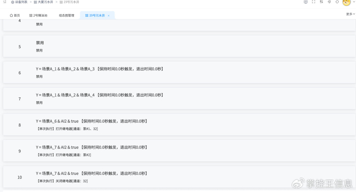Click the tag icon in header
Image resolution: width=356 pixels, height=192 pixels.
pyautogui.click(x=329, y=2)
